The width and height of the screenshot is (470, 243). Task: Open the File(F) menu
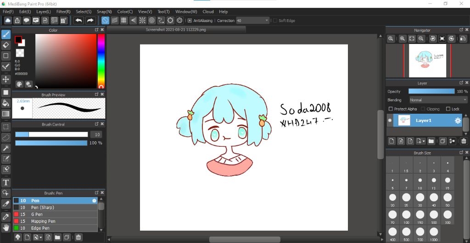pyautogui.click(x=8, y=11)
